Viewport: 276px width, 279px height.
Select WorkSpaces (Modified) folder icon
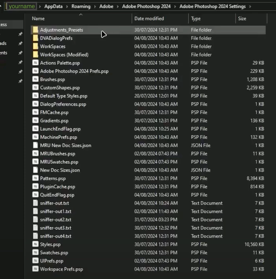click(x=35, y=54)
